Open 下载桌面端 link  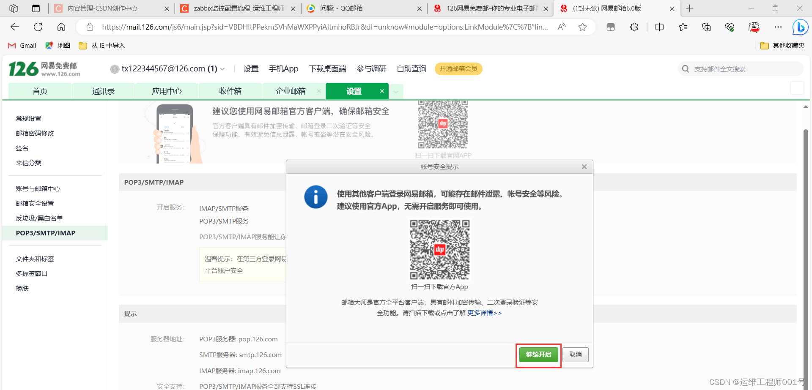(327, 69)
